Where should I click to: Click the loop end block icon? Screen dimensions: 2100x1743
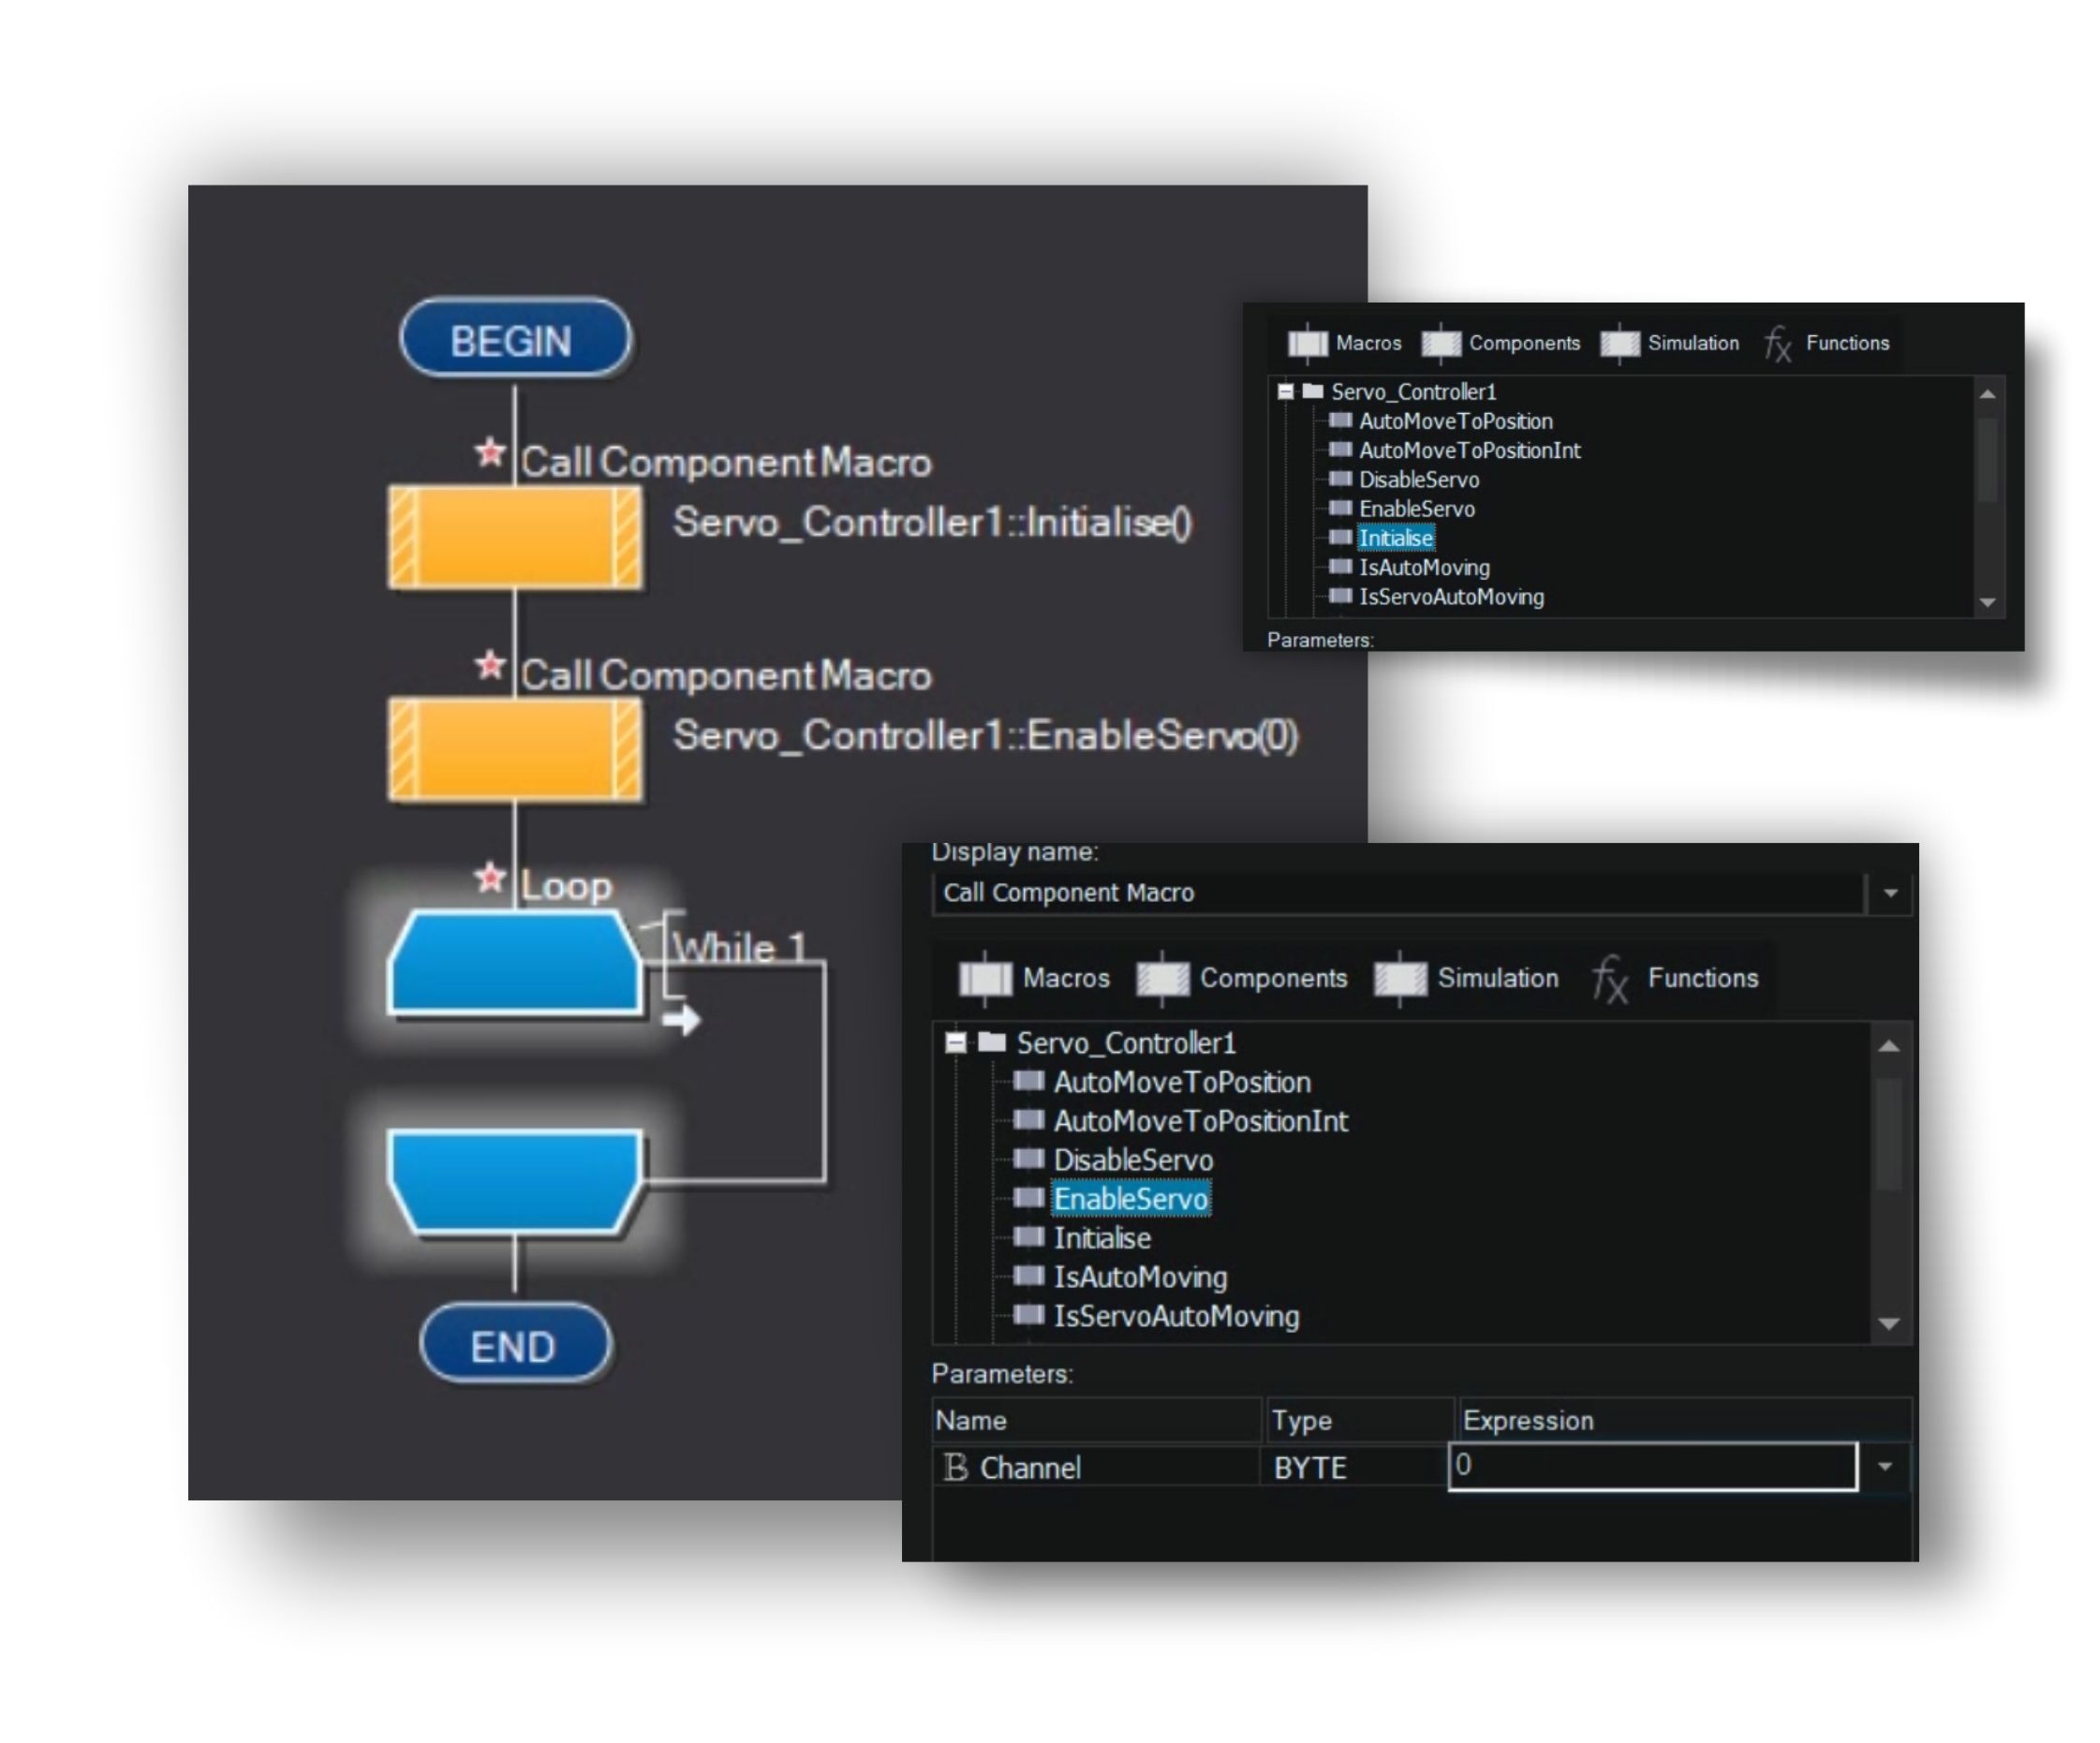pyautogui.click(x=514, y=1180)
